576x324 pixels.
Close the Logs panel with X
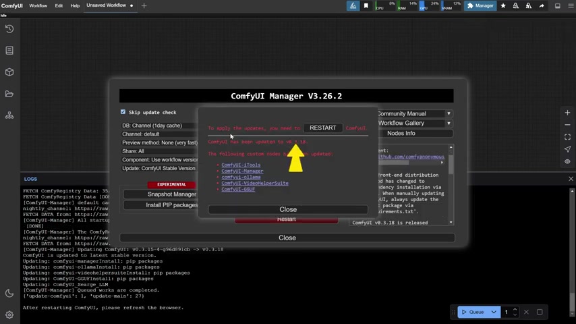click(x=571, y=179)
